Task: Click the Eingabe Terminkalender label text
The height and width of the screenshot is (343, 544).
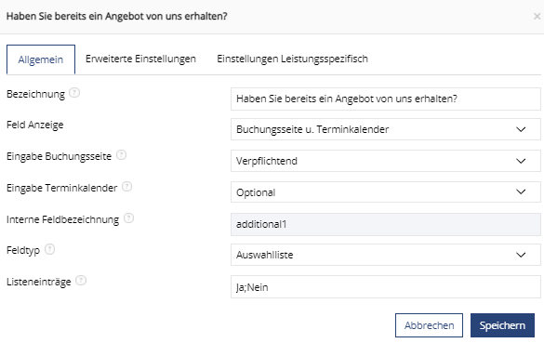Action: coord(61,188)
